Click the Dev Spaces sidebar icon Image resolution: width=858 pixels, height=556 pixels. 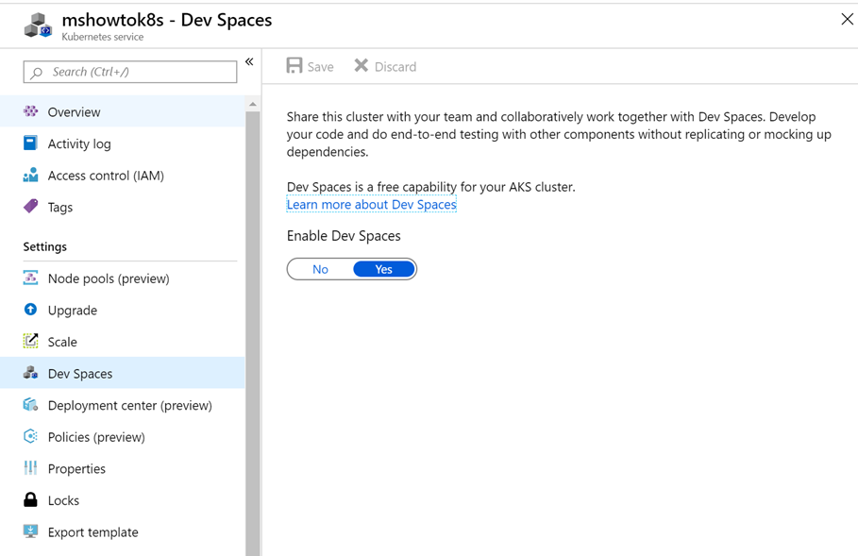[x=30, y=373]
